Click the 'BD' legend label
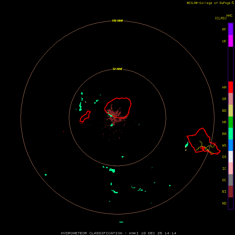This screenshot has height=235, width=235. tap(224, 111)
